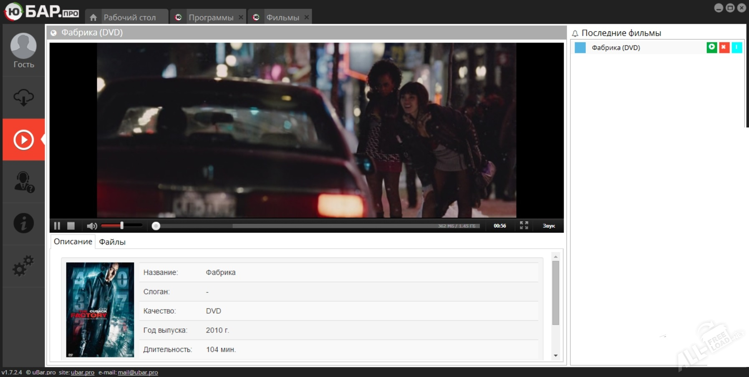Switch to the Файлы tab
Image resolution: width=749 pixels, height=377 pixels.
pos(112,242)
